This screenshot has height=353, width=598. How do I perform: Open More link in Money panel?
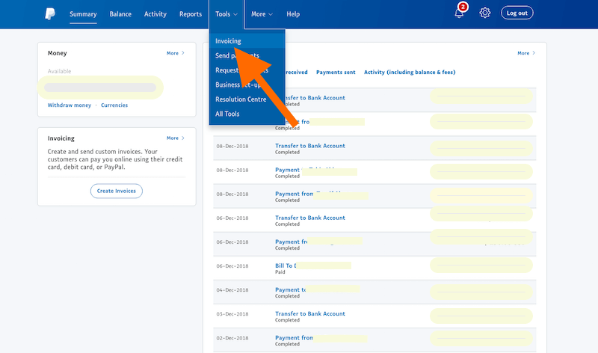click(x=176, y=53)
